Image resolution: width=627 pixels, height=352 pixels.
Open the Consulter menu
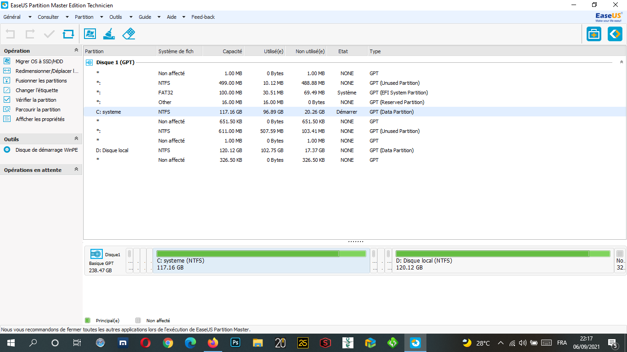(48, 17)
